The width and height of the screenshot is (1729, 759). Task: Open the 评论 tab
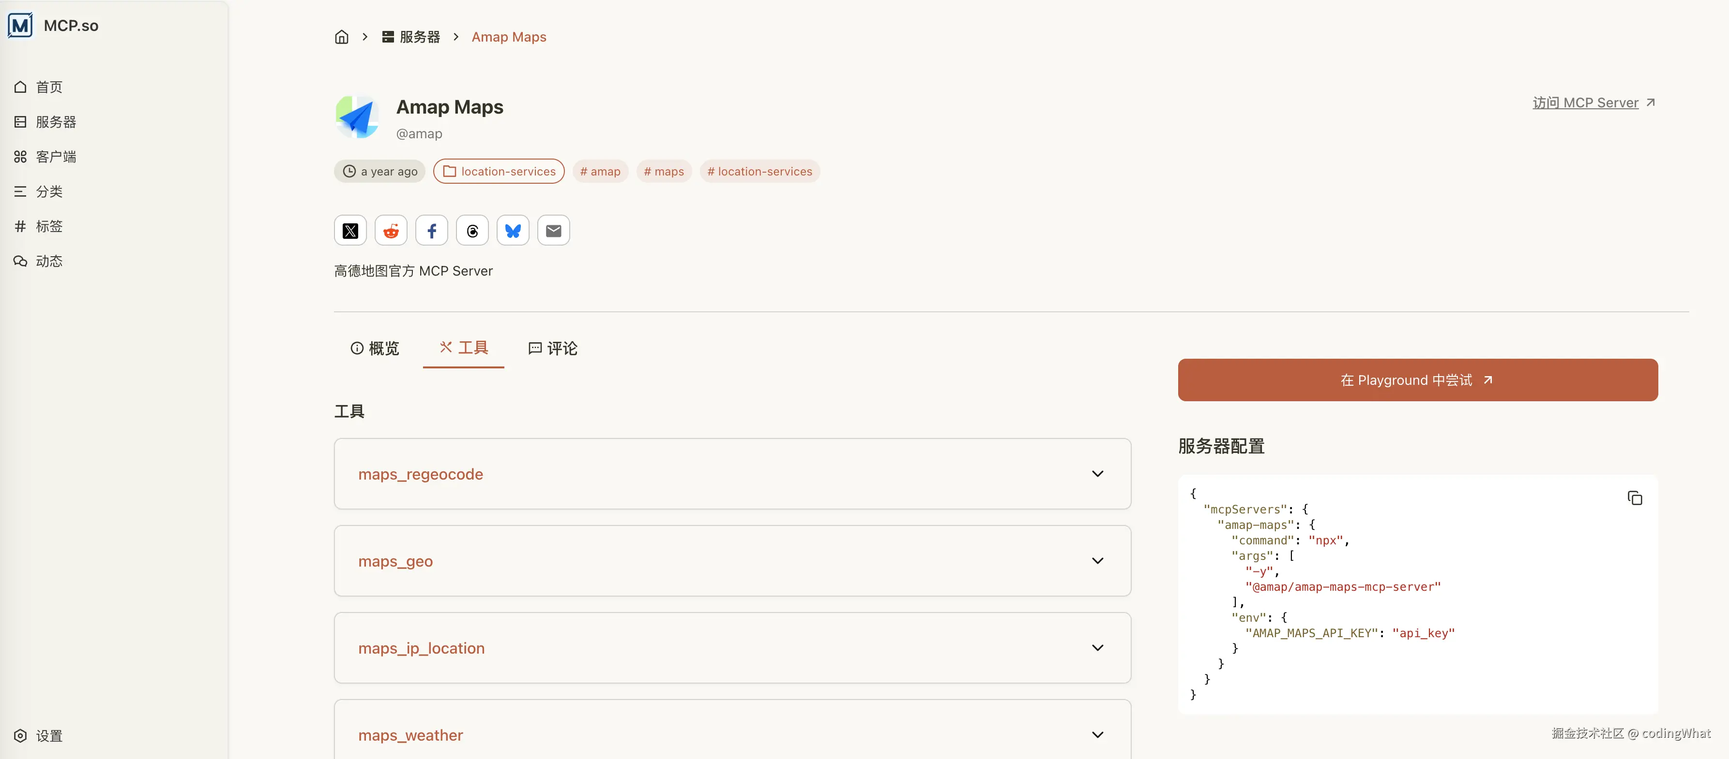553,348
